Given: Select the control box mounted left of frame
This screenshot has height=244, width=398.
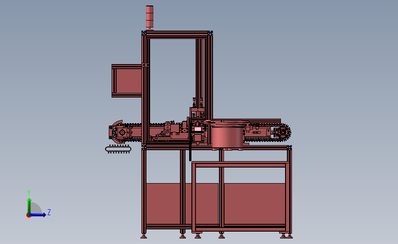Looking at the screenshot, I should [x=127, y=81].
